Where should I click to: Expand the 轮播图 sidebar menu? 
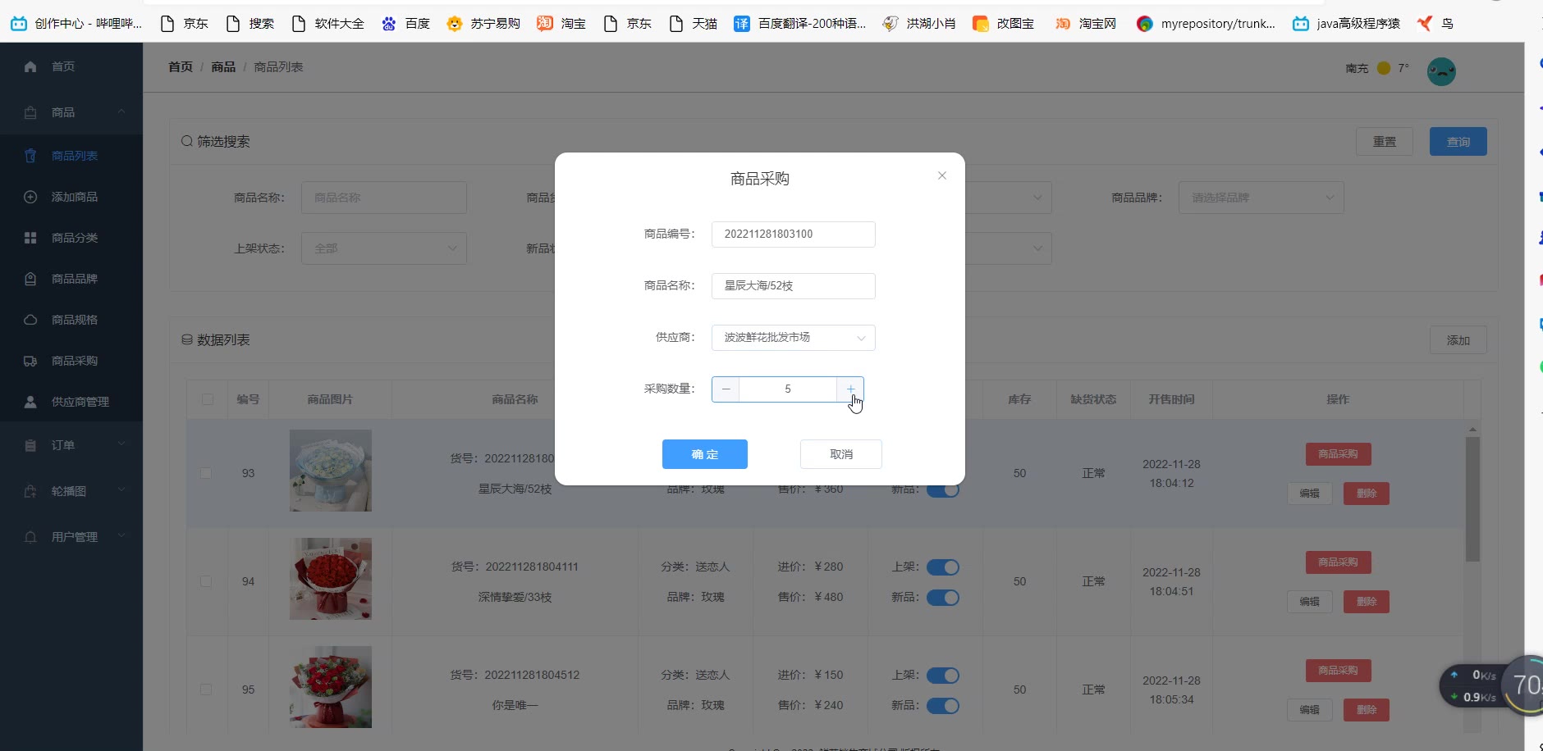click(x=121, y=490)
